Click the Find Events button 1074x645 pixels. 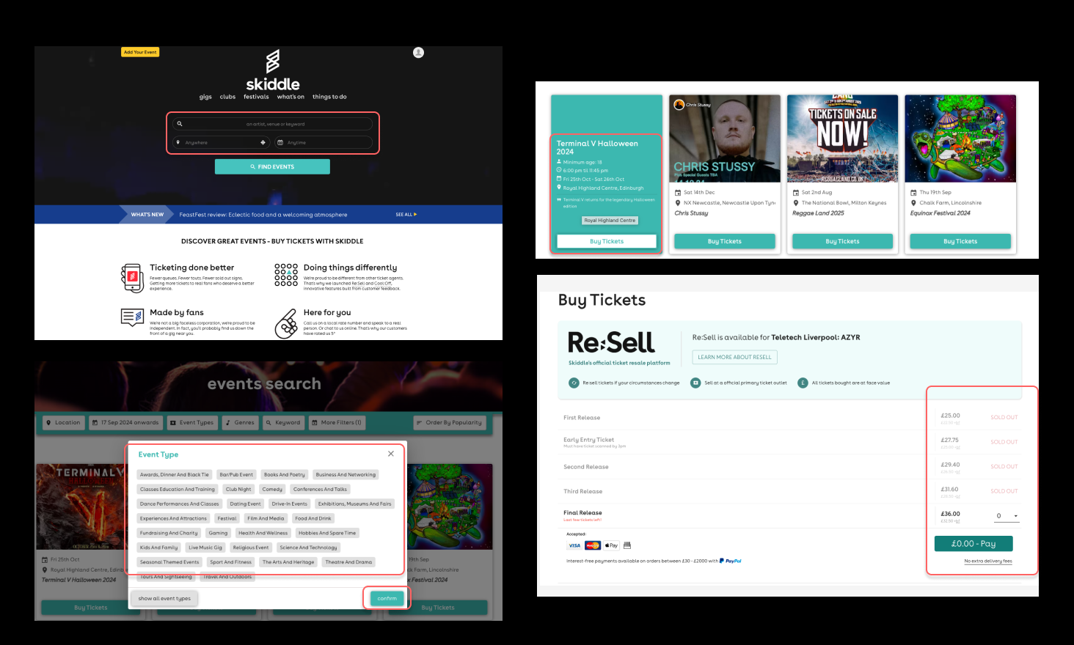point(272,166)
